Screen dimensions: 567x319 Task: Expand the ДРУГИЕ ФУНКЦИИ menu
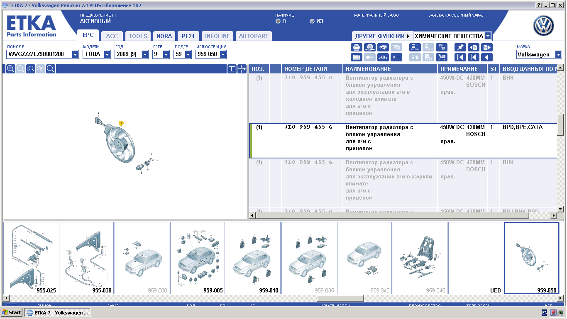click(382, 36)
